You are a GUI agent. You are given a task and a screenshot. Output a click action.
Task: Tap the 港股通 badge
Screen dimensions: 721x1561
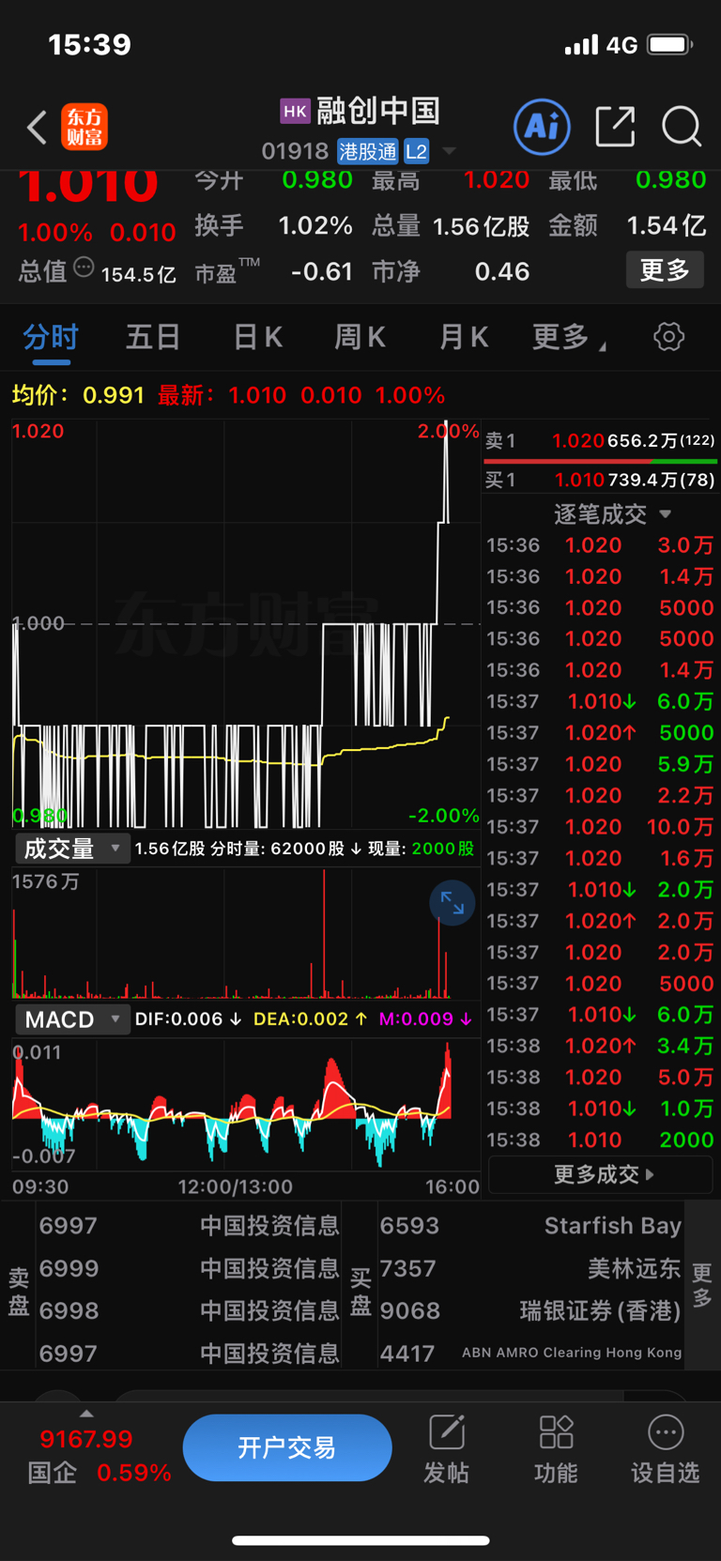368,151
